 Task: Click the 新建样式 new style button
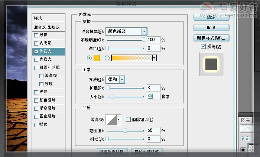(x=211, y=38)
